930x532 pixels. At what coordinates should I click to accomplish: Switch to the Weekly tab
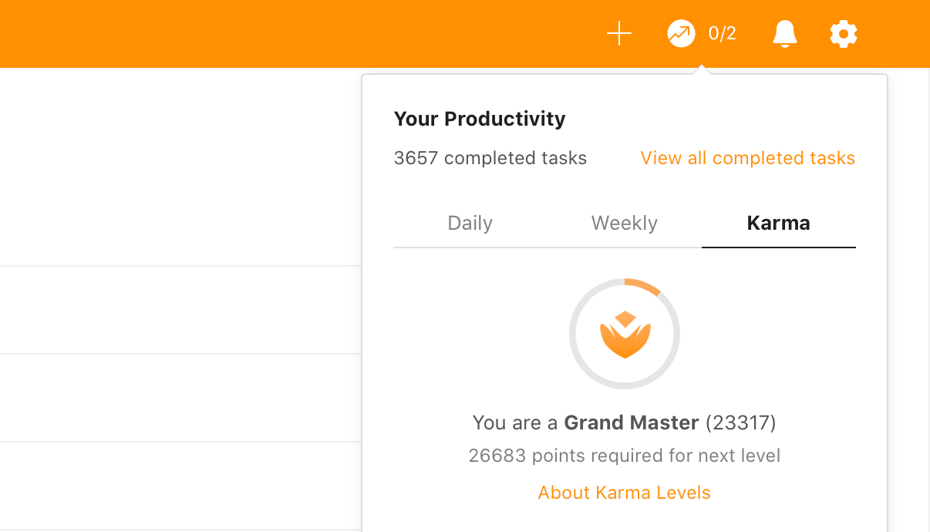(x=624, y=223)
